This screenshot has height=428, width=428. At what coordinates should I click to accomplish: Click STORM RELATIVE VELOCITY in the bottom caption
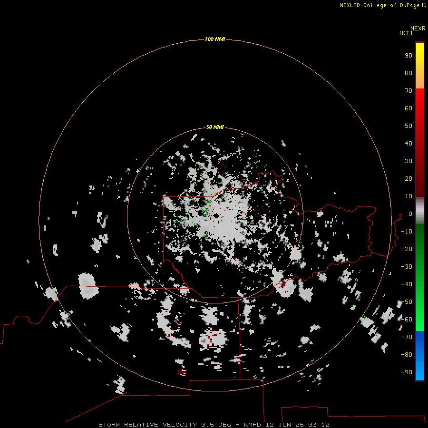tap(147, 425)
